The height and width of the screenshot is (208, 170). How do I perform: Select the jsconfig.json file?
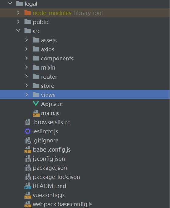(85, 159)
